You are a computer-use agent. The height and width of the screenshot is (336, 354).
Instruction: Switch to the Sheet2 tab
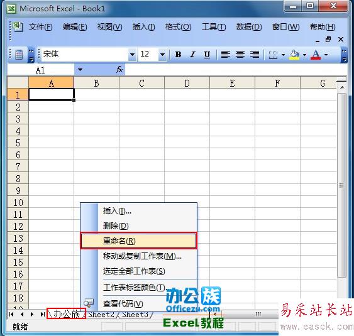point(101,315)
